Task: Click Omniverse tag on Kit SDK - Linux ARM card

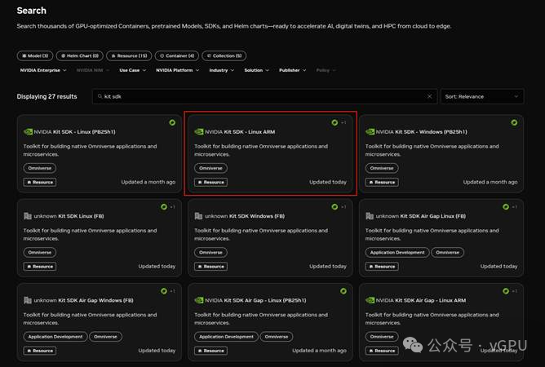Action: (210, 168)
